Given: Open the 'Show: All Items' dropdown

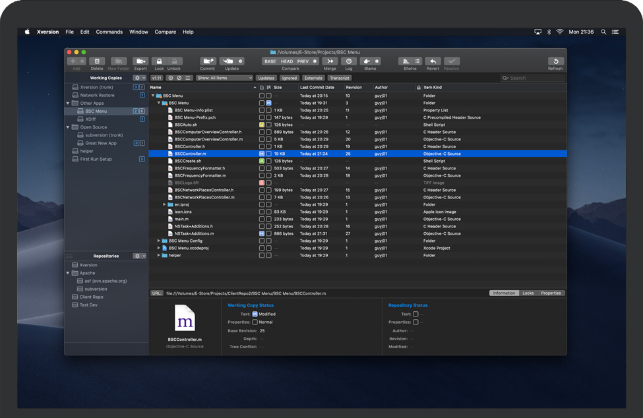Looking at the screenshot, I should 224,78.
